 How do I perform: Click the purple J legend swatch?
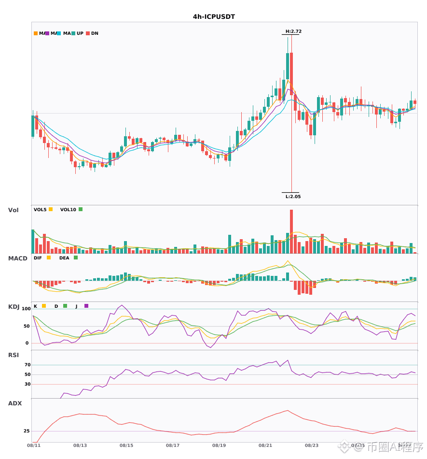click(86, 306)
